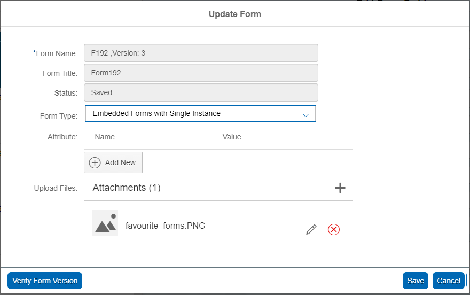Viewport: 470px width, 295px height.
Task: Click the Upload Files label
Action: [56, 188]
